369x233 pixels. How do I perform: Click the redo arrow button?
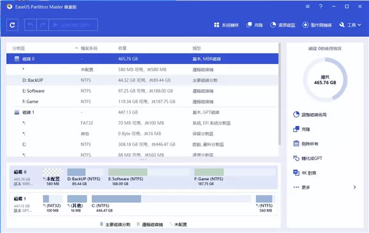42,25
